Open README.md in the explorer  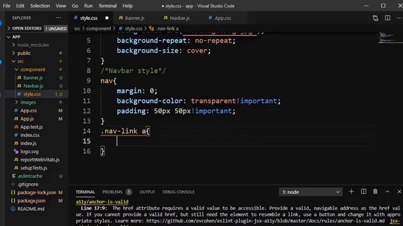point(37,209)
